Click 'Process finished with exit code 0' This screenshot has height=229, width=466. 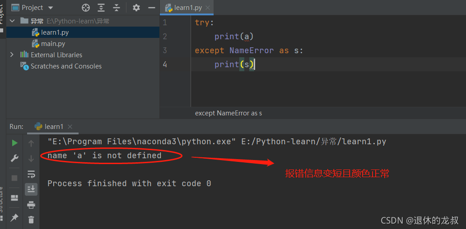click(129, 183)
